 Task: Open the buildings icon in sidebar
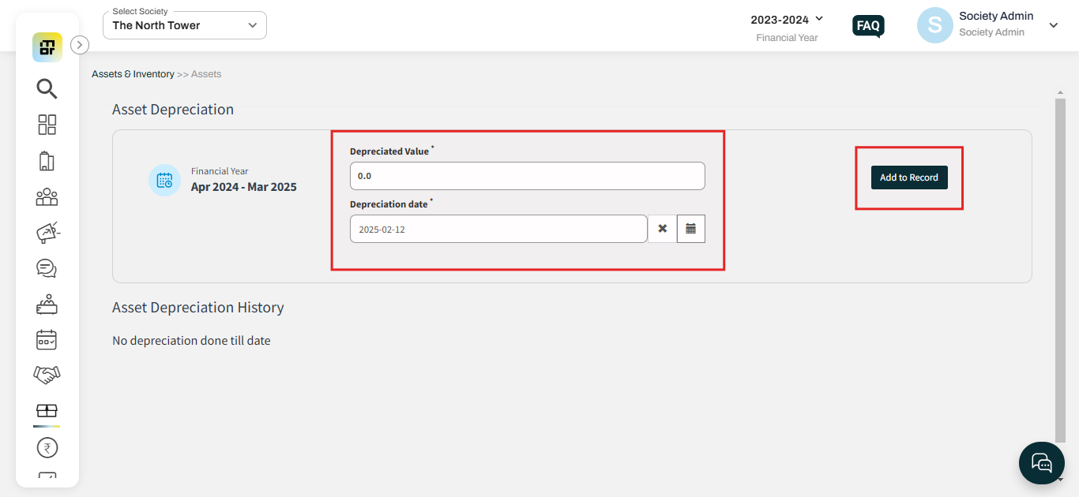tap(47, 161)
